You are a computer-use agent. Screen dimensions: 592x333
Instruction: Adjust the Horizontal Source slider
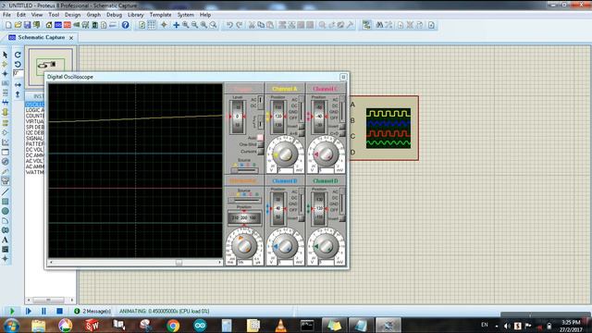coord(244,200)
